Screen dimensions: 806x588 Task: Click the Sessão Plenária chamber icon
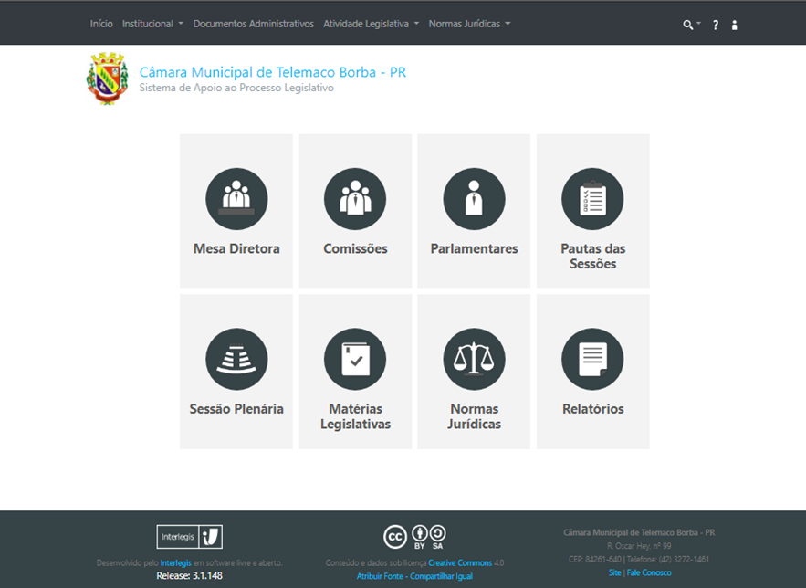point(236,359)
